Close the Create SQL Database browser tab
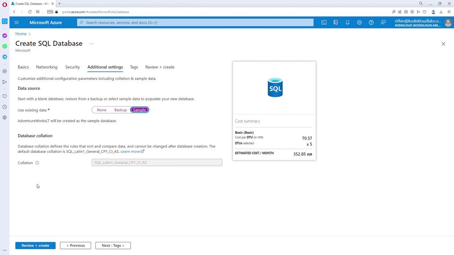Viewport: 454px width, 255px height. pos(52,4)
